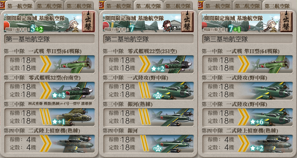Select the 零式艦戦22型(251空) plane with ★+2
Viewport: 297px width, 158px height.
coord(172,64)
